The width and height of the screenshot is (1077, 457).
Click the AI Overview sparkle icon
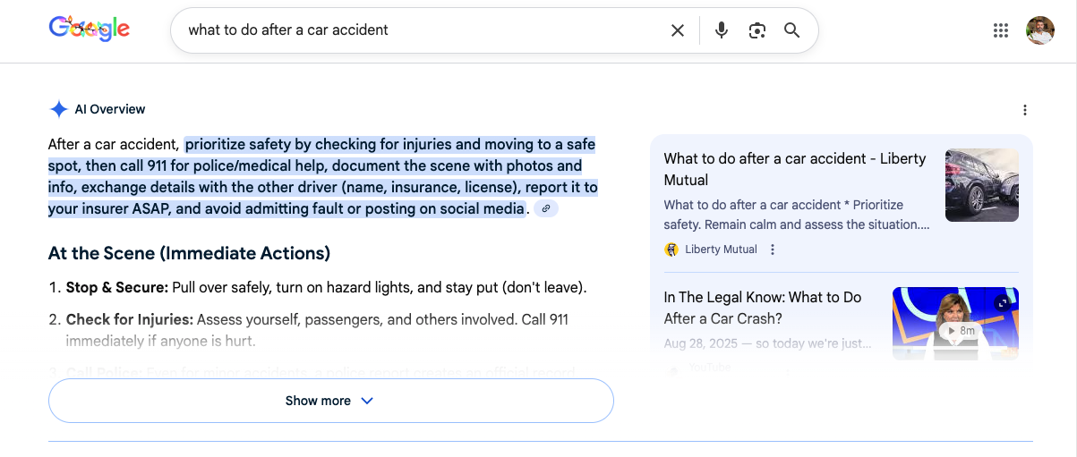pyautogui.click(x=59, y=109)
